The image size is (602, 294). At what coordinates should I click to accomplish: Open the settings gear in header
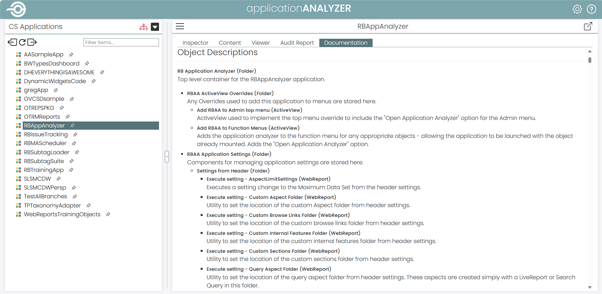[577, 9]
